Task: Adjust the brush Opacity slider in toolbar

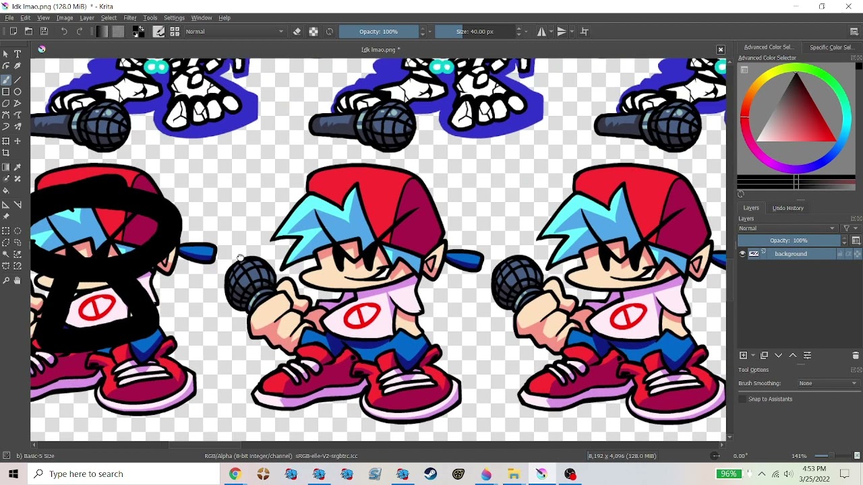Action: [379, 32]
